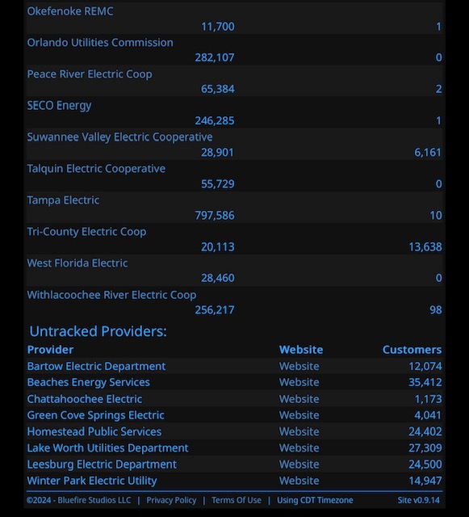
Task: Click Green Cove Springs customers count 4,041
Action: (428, 415)
